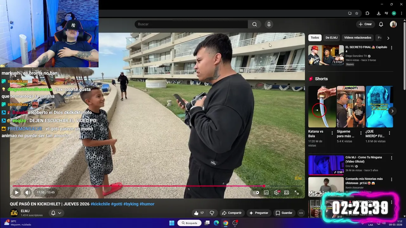Activate voice search microphone
Screen dimensions: 406x228
coord(269,24)
